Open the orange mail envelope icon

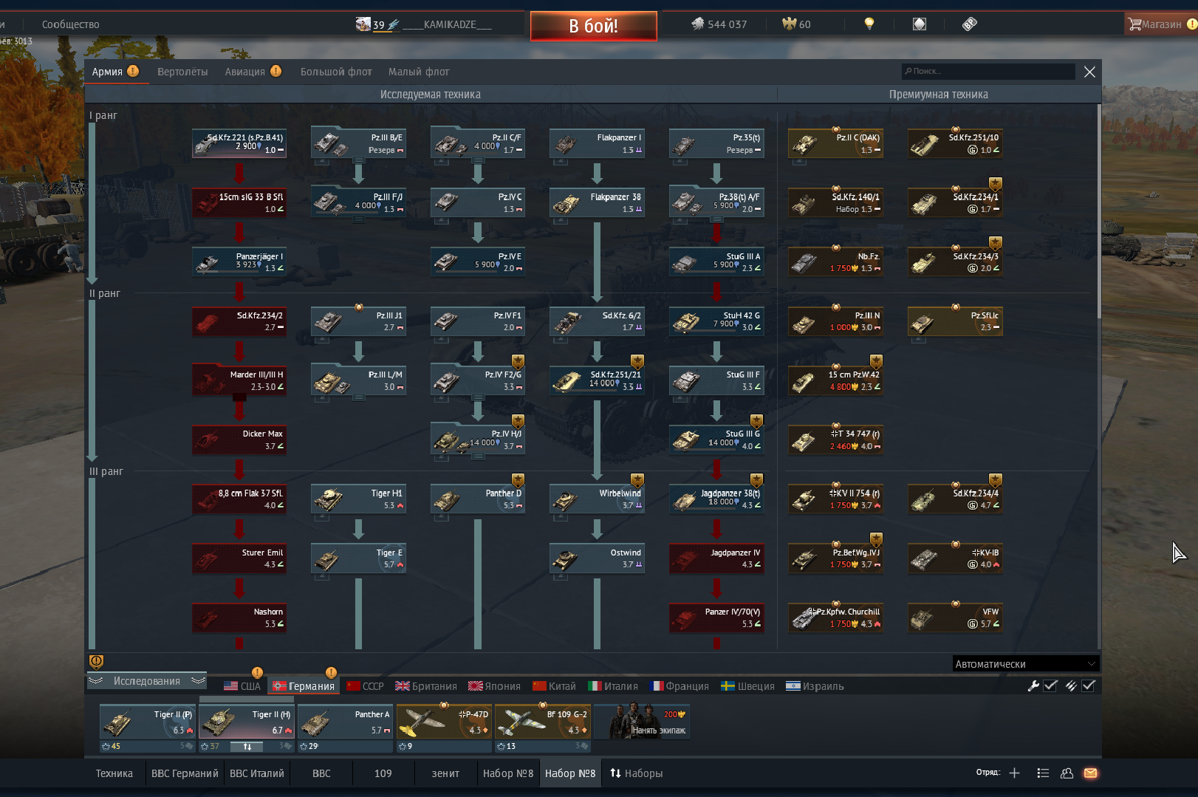click(1090, 773)
